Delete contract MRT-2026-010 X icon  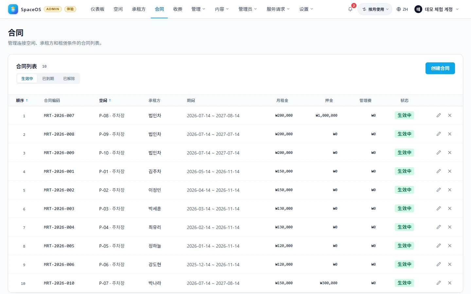pos(450,283)
